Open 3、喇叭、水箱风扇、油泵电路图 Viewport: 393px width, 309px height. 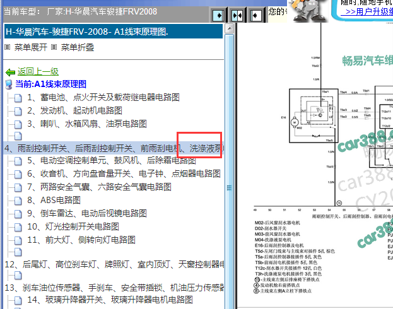point(87,124)
